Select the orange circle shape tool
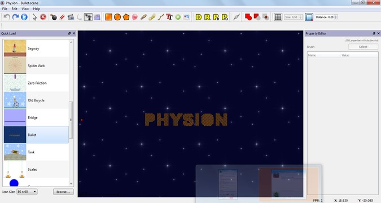This screenshot has width=381, height=203. click(117, 17)
